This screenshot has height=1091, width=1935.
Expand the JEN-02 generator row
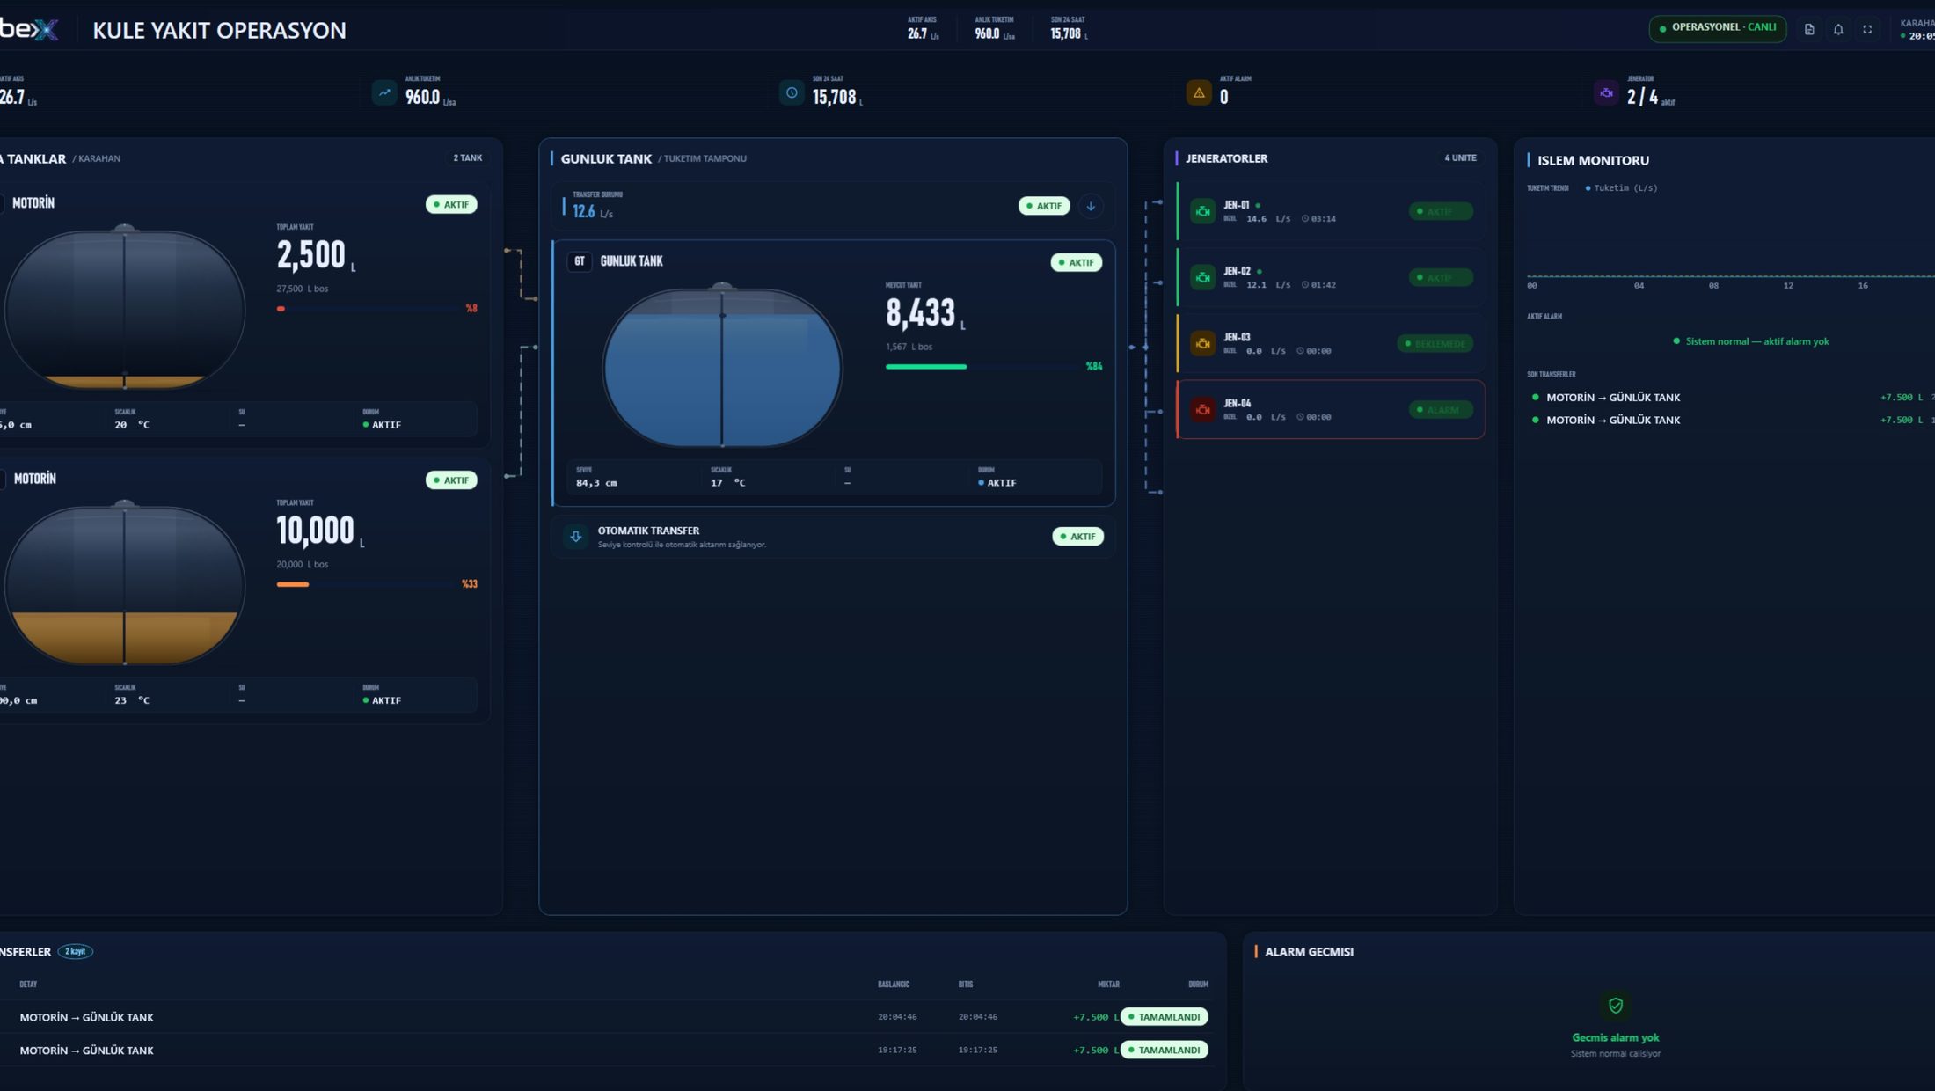coord(1330,277)
